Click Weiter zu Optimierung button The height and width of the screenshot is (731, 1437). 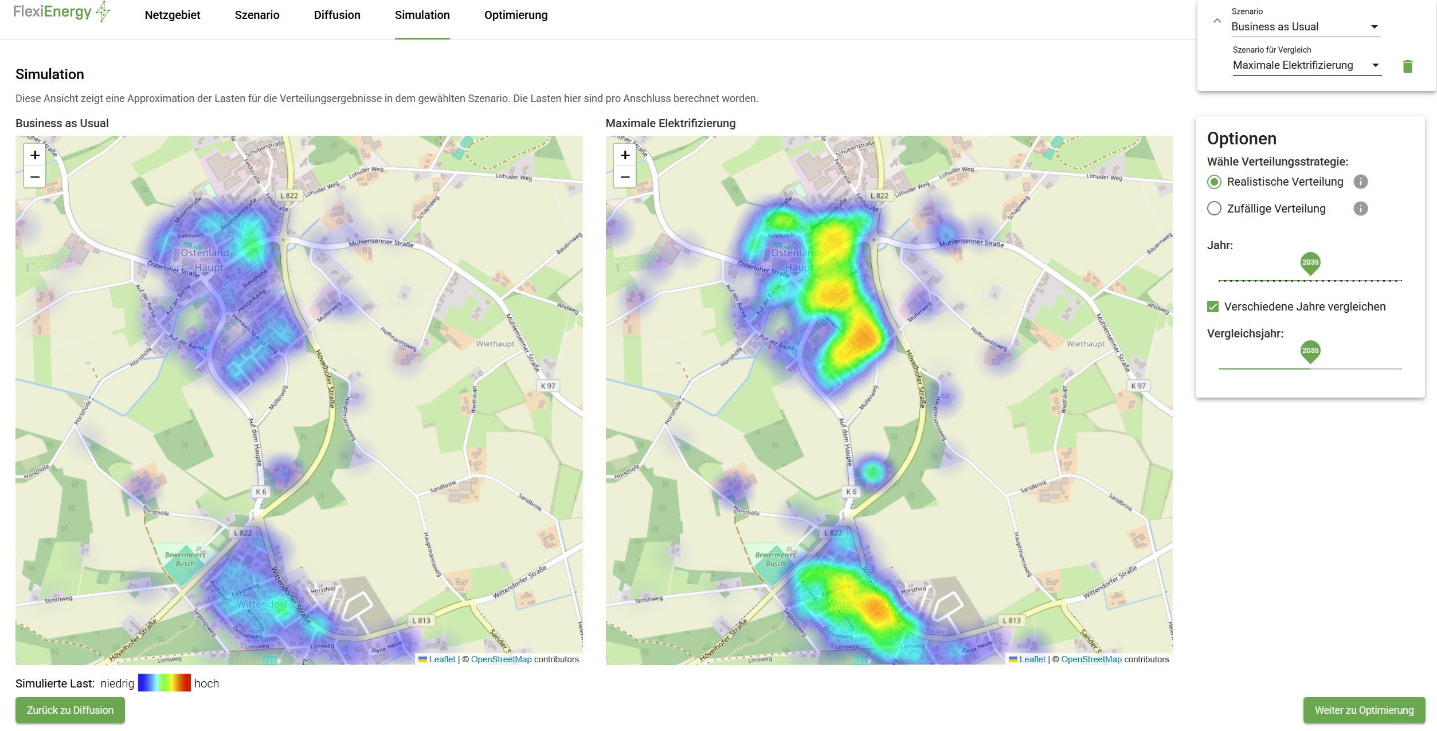click(1364, 710)
